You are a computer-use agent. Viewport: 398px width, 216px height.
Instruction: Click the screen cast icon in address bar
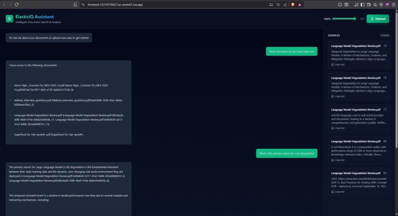pyautogui.click(x=271, y=4)
